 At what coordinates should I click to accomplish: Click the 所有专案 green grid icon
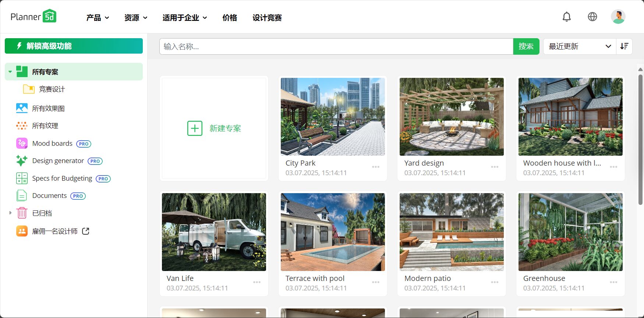coord(22,72)
